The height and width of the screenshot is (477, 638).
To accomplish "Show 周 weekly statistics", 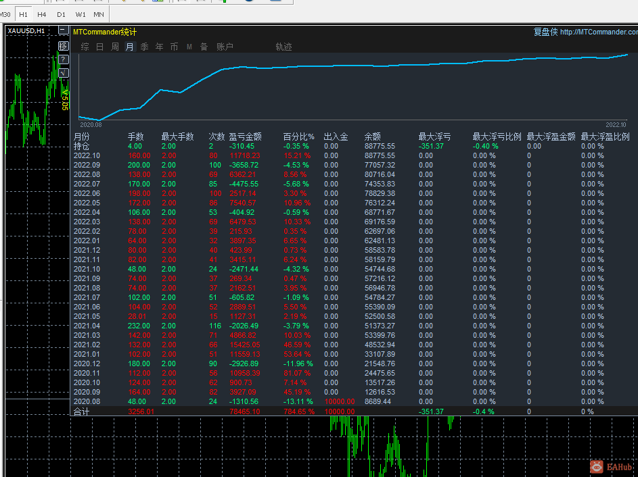I will click(114, 47).
